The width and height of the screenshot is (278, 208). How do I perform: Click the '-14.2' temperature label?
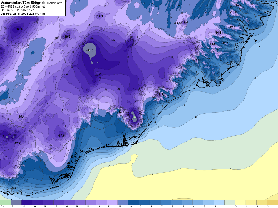tap(121, 112)
